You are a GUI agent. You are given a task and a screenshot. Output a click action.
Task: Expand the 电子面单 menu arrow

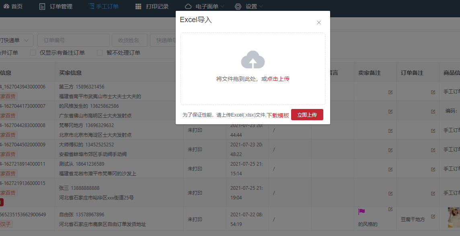click(222, 6)
